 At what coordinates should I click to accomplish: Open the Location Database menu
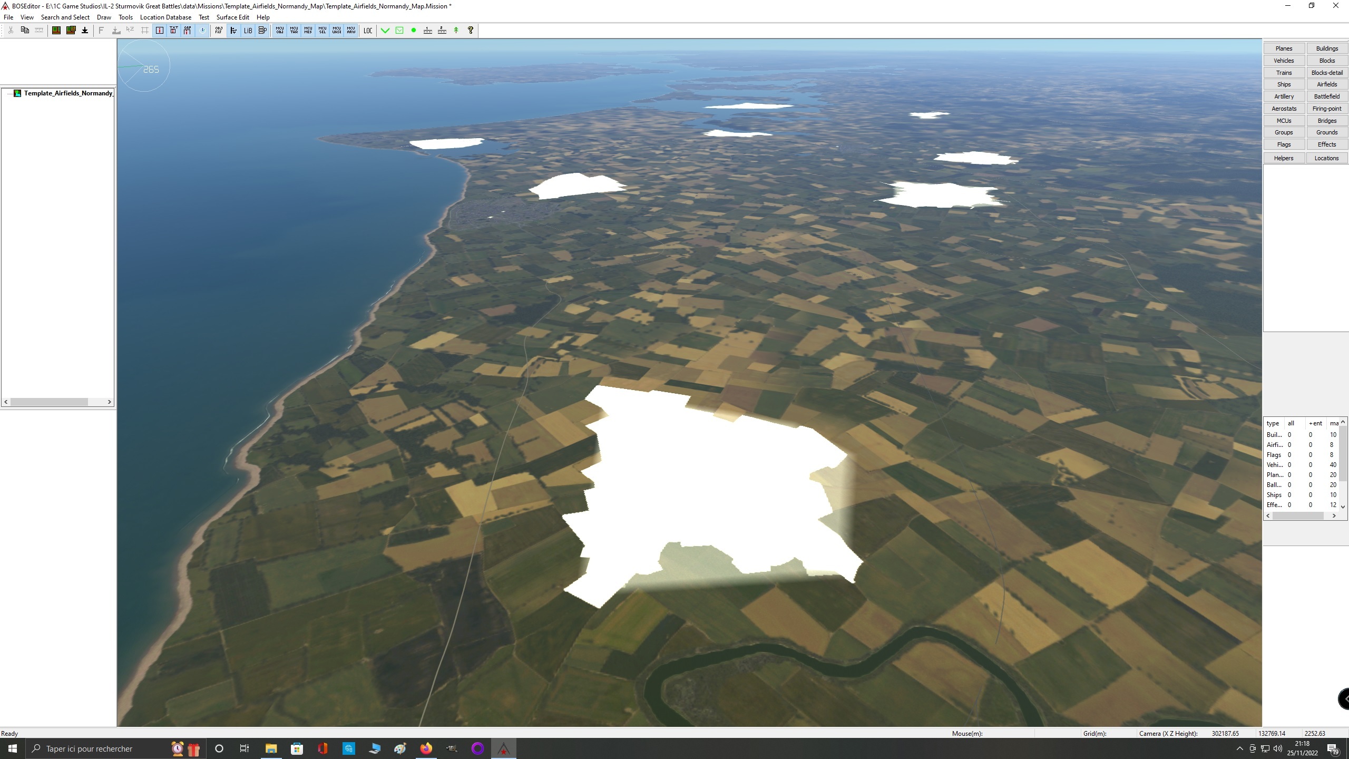pos(165,17)
